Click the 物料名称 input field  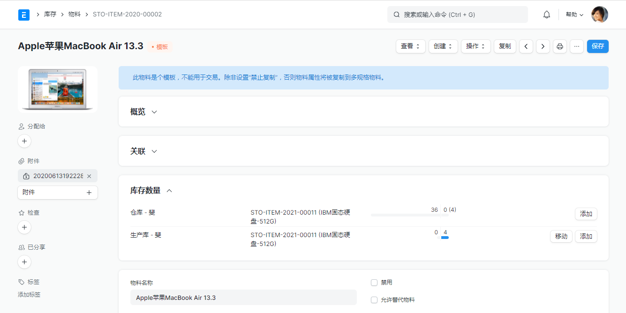click(243, 298)
